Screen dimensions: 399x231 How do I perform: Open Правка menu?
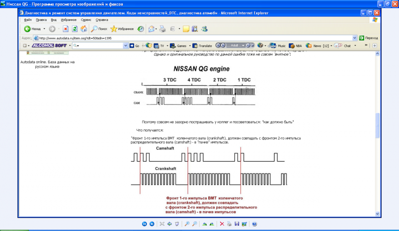41,20
